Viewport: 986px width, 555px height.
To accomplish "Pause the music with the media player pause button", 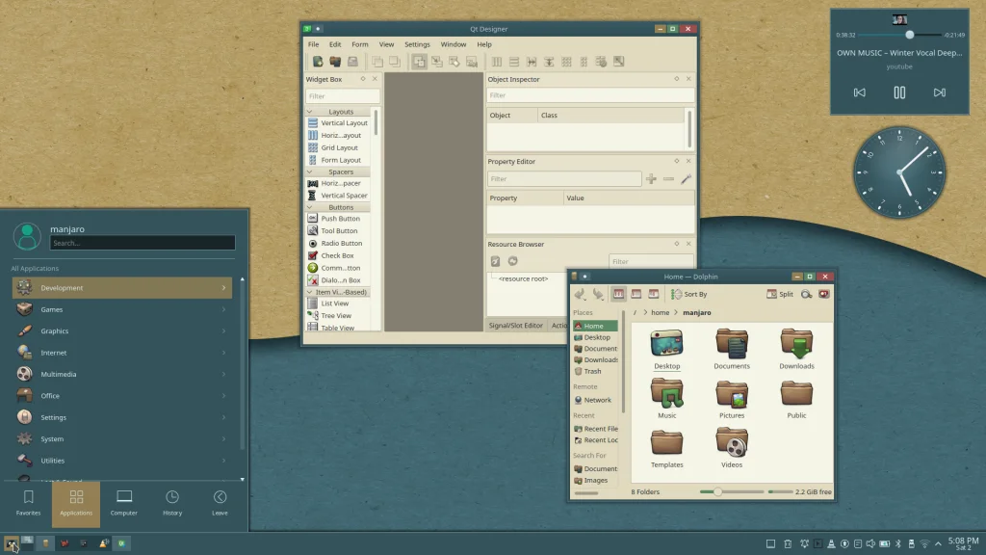I will (899, 92).
